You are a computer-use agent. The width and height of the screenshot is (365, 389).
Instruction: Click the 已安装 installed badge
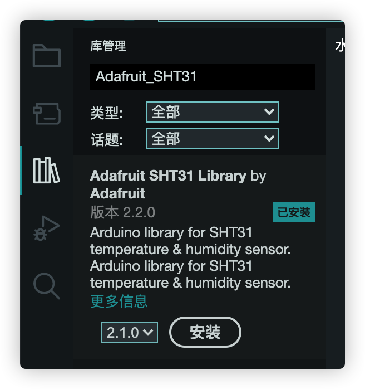coord(294,212)
